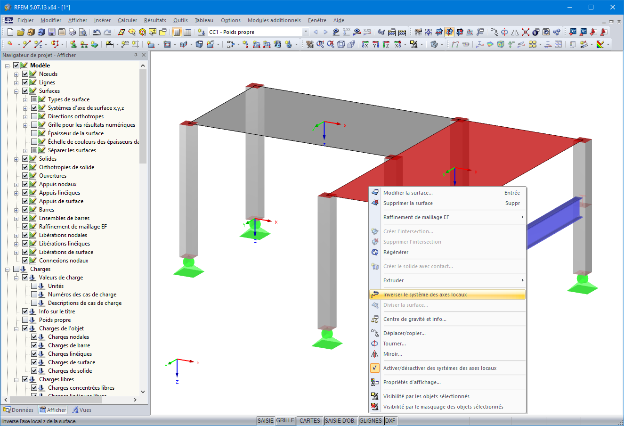Click the color panel icon

click(x=600, y=44)
